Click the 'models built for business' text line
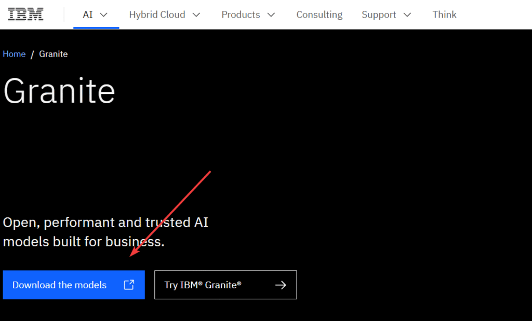The width and height of the screenshot is (532, 321). tap(84, 242)
